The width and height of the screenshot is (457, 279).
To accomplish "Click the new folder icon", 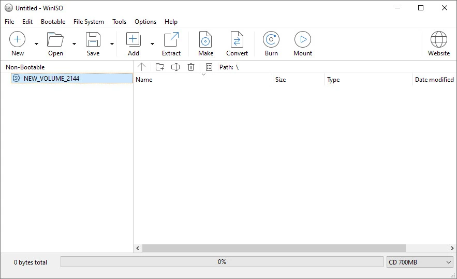I will click(x=160, y=67).
